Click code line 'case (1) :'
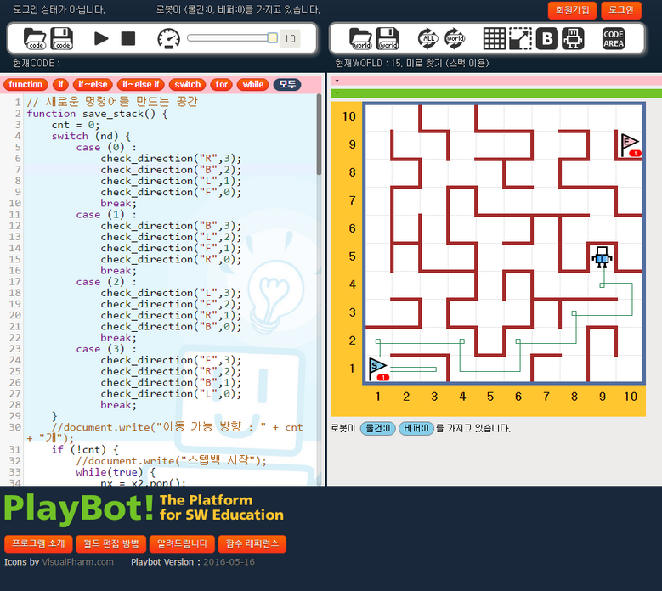Viewport: 662px width, 591px height. pos(106,214)
